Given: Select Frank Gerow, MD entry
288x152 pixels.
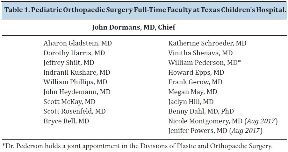Looking at the screenshot, I should [195, 82].
